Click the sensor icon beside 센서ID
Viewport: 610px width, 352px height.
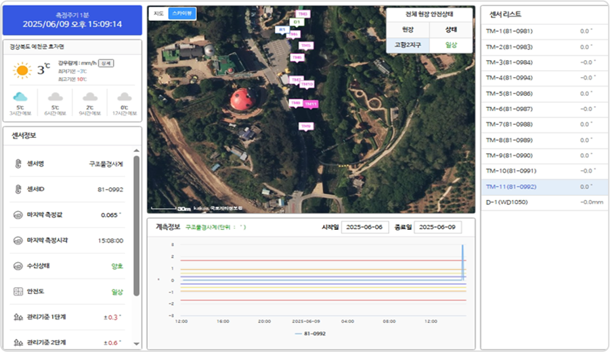pos(18,189)
